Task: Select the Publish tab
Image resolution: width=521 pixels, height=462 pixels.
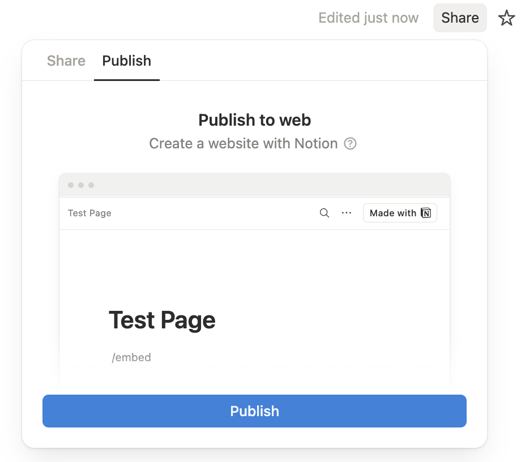Action: click(x=126, y=61)
